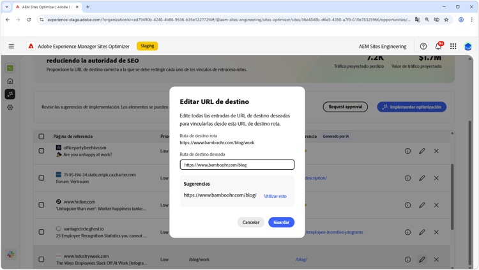Reload the current page
Screen dimensions: 479x270
tap(29, 20)
